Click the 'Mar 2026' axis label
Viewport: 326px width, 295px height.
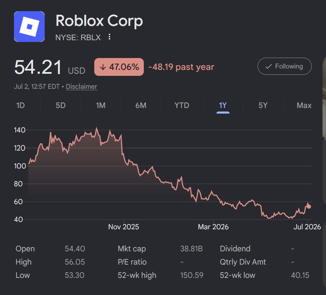point(213,227)
